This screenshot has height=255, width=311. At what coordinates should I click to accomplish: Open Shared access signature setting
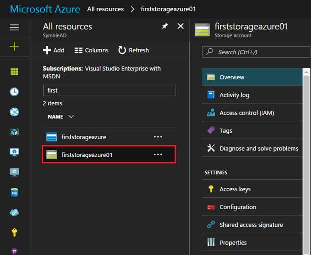tap(252, 225)
